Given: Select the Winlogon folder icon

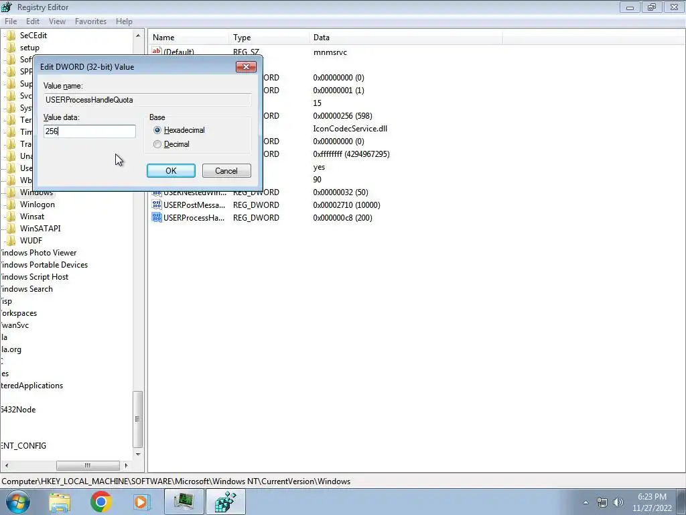Looking at the screenshot, I should 11,204.
